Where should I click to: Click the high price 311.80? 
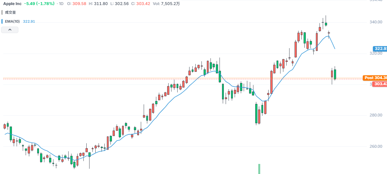101,4
